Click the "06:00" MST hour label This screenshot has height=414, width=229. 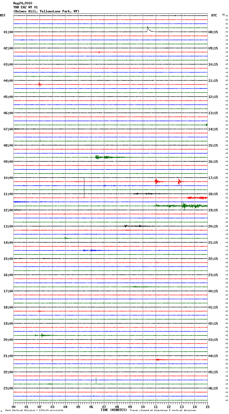click(x=8, y=113)
